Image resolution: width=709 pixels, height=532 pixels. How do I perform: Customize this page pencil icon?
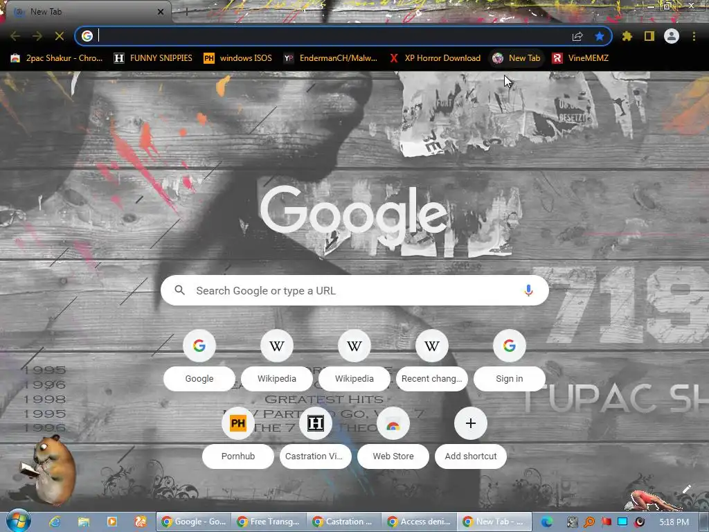pos(686,489)
